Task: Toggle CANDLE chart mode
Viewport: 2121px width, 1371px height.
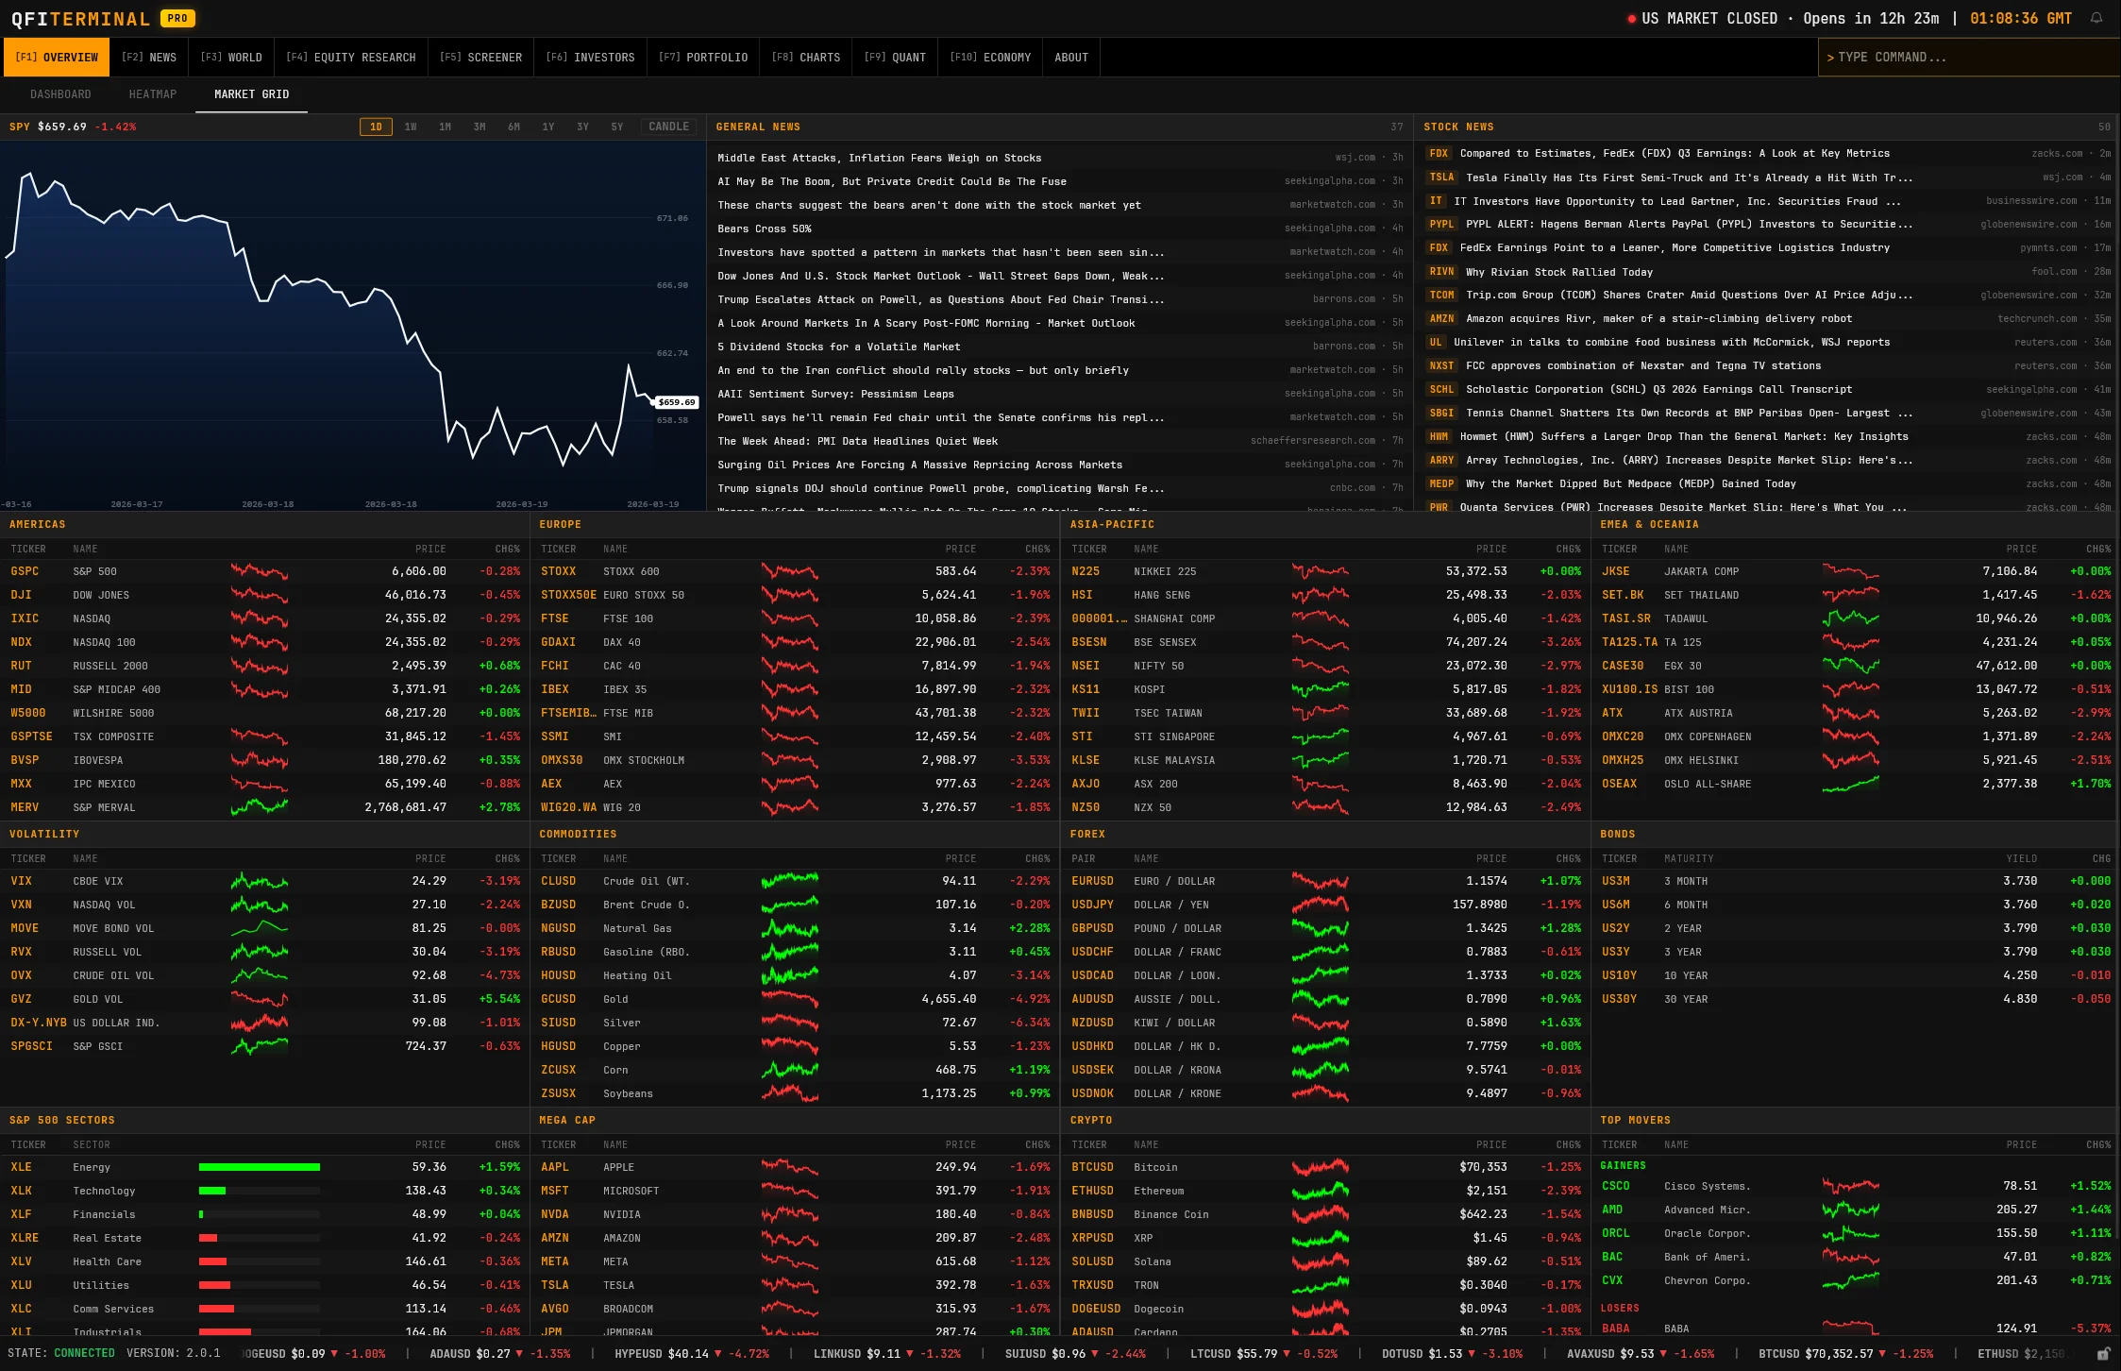Action: (668, 126)
